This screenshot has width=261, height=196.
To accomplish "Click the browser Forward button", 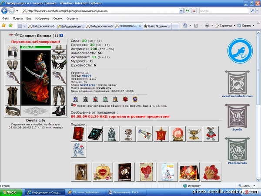I will click(x=11, y=11).
